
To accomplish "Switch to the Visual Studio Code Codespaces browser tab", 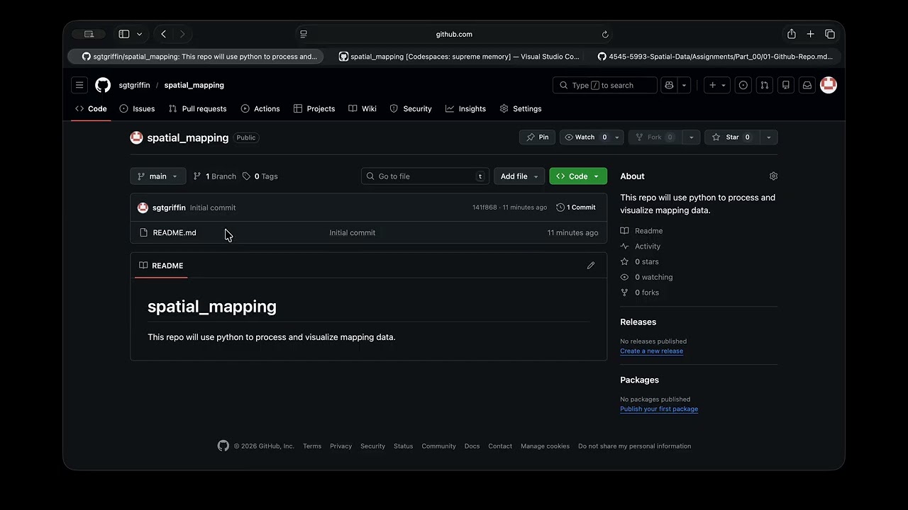I will point(460,57).
